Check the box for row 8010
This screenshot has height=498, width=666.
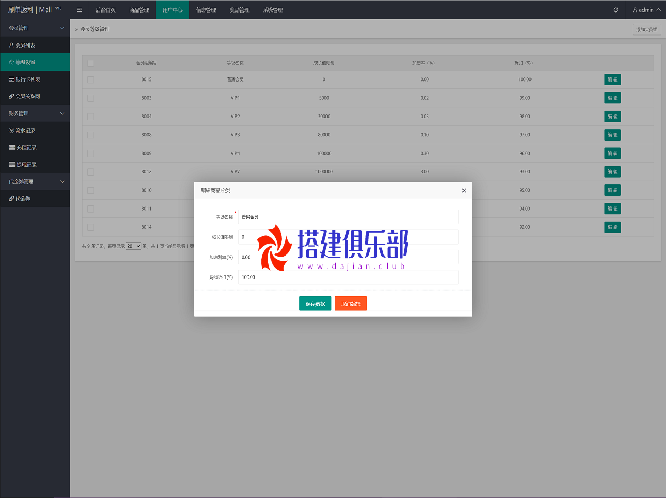point(91,190)
